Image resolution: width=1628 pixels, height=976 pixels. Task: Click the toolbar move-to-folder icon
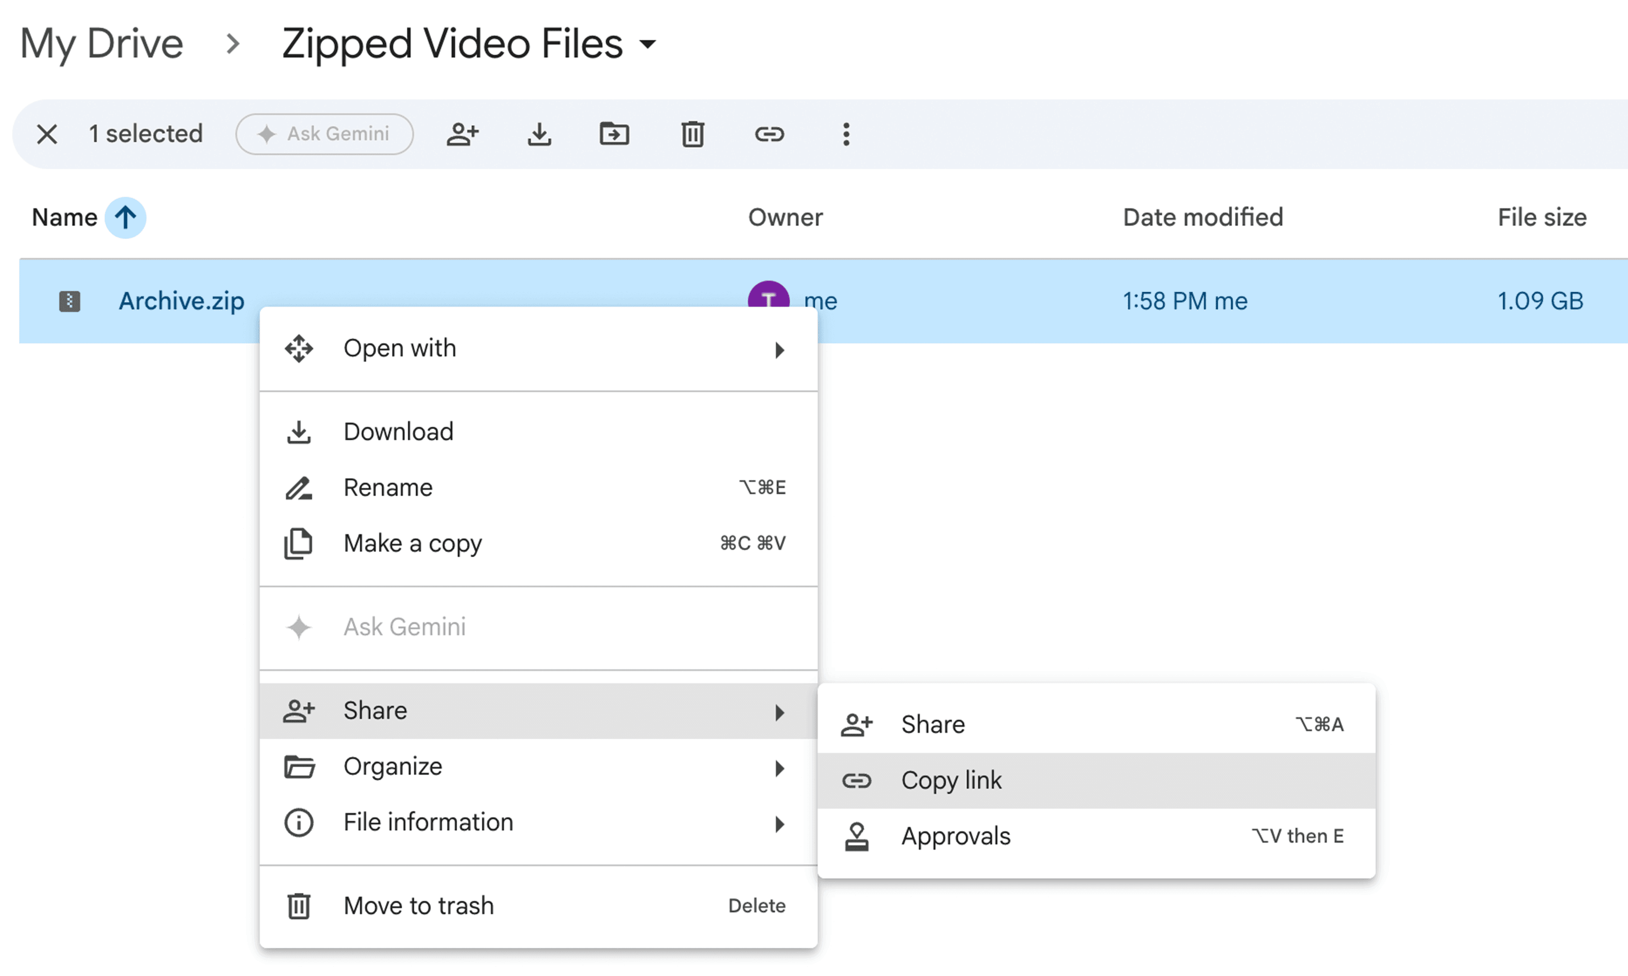[614, 134]
